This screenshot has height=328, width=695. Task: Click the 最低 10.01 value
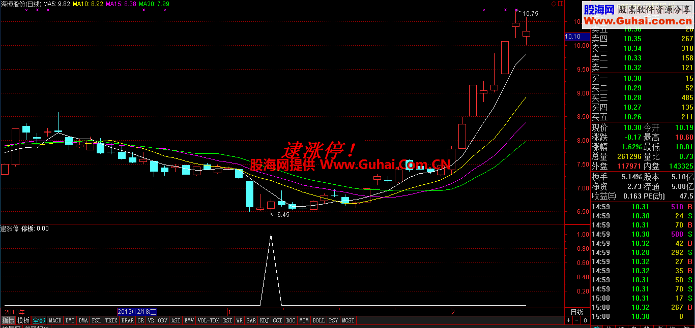pyautogui.click(x=669, y=147)
